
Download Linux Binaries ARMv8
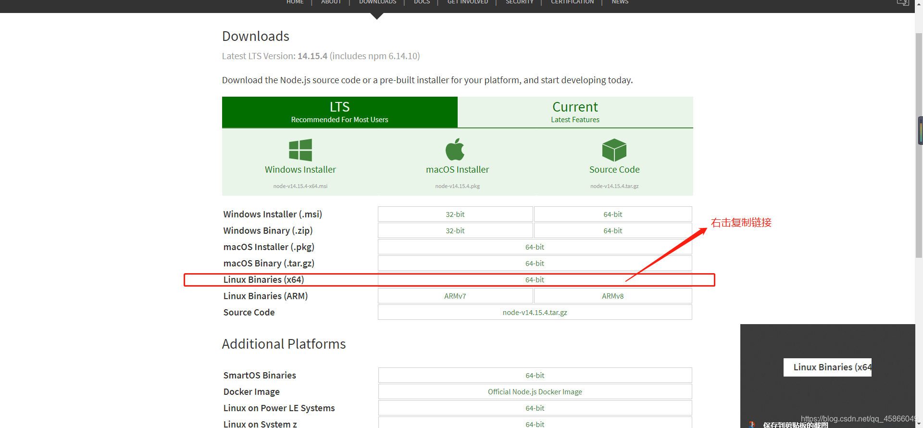click(613, 296)
